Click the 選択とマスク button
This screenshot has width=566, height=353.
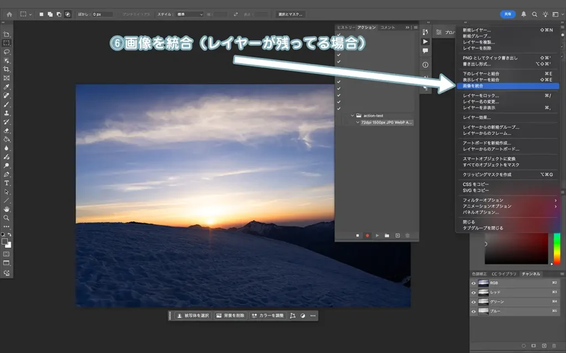click(x=290, y=14)
